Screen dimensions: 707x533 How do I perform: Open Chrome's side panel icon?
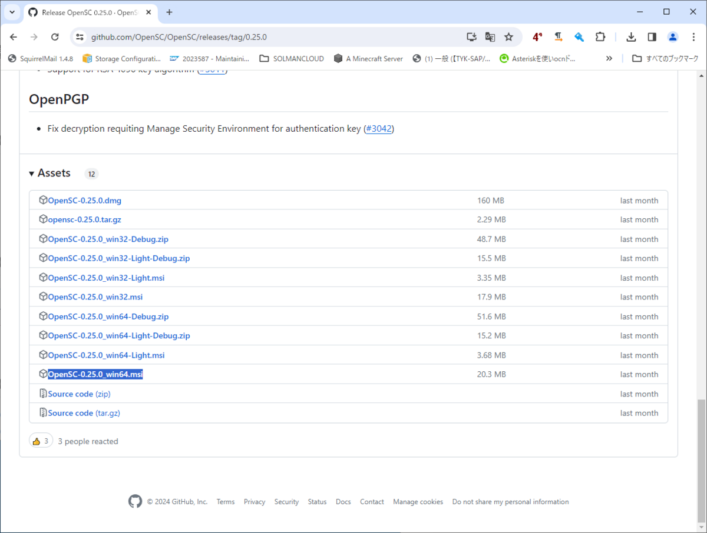(652, 36)
